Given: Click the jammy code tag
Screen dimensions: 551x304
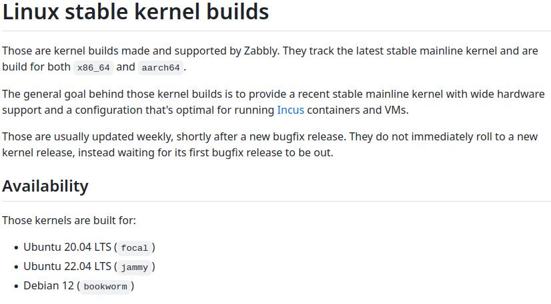Looking at the screenshot, I should coord(134,267).
